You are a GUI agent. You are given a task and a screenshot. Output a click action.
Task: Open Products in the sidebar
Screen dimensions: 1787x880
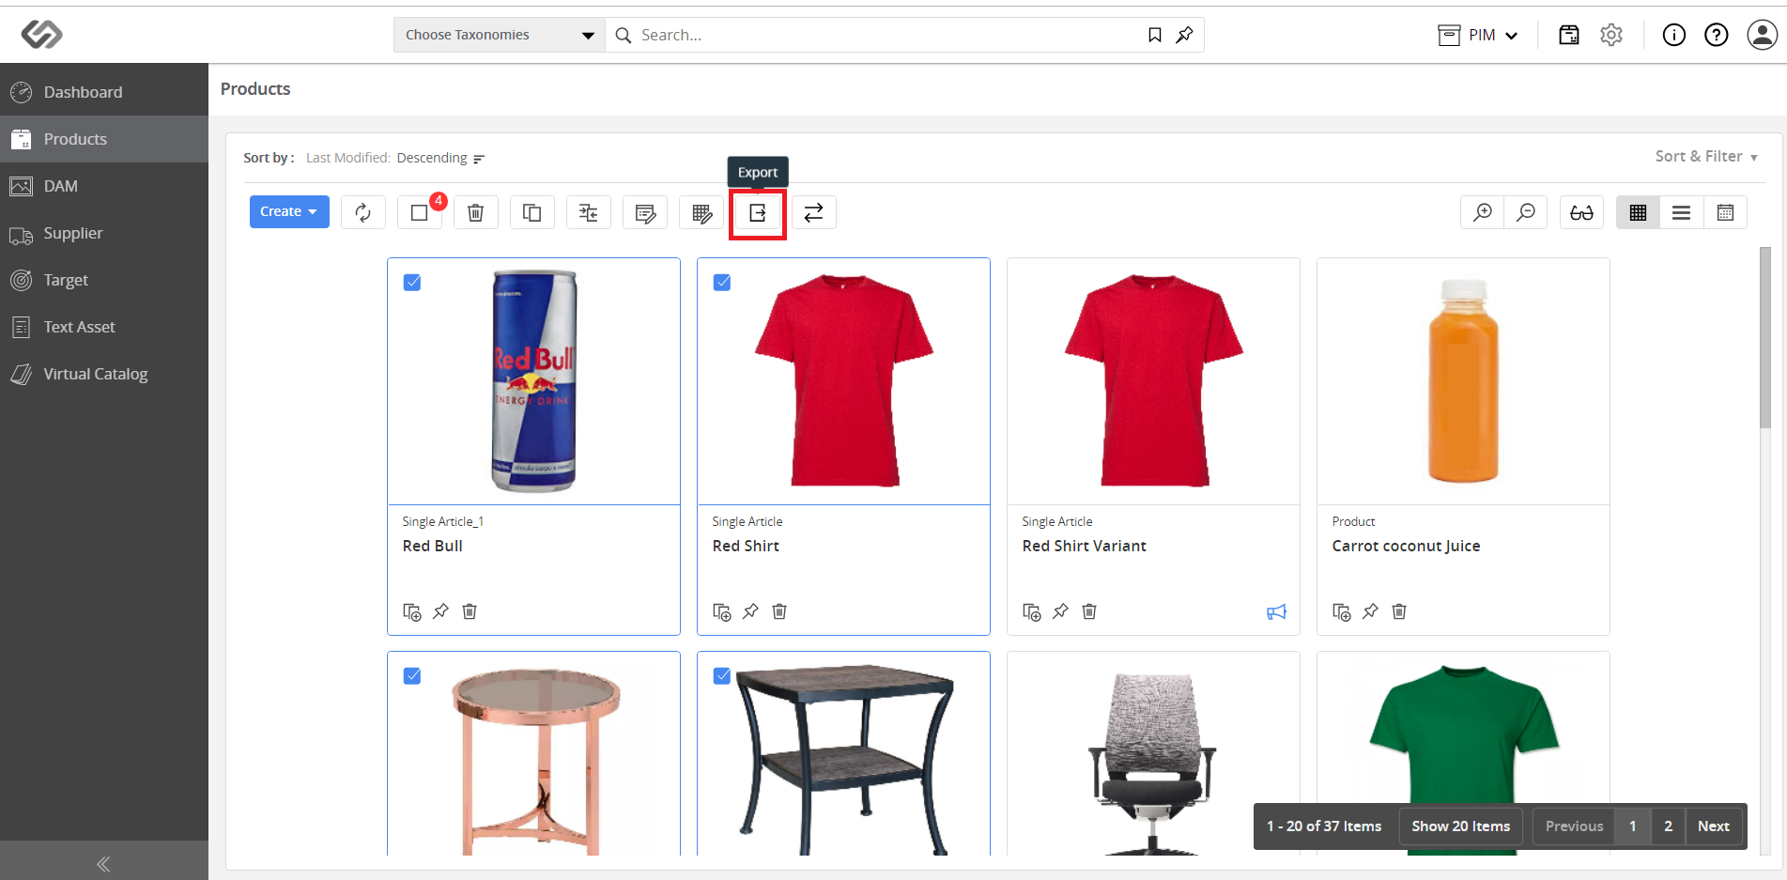[104, 139]
